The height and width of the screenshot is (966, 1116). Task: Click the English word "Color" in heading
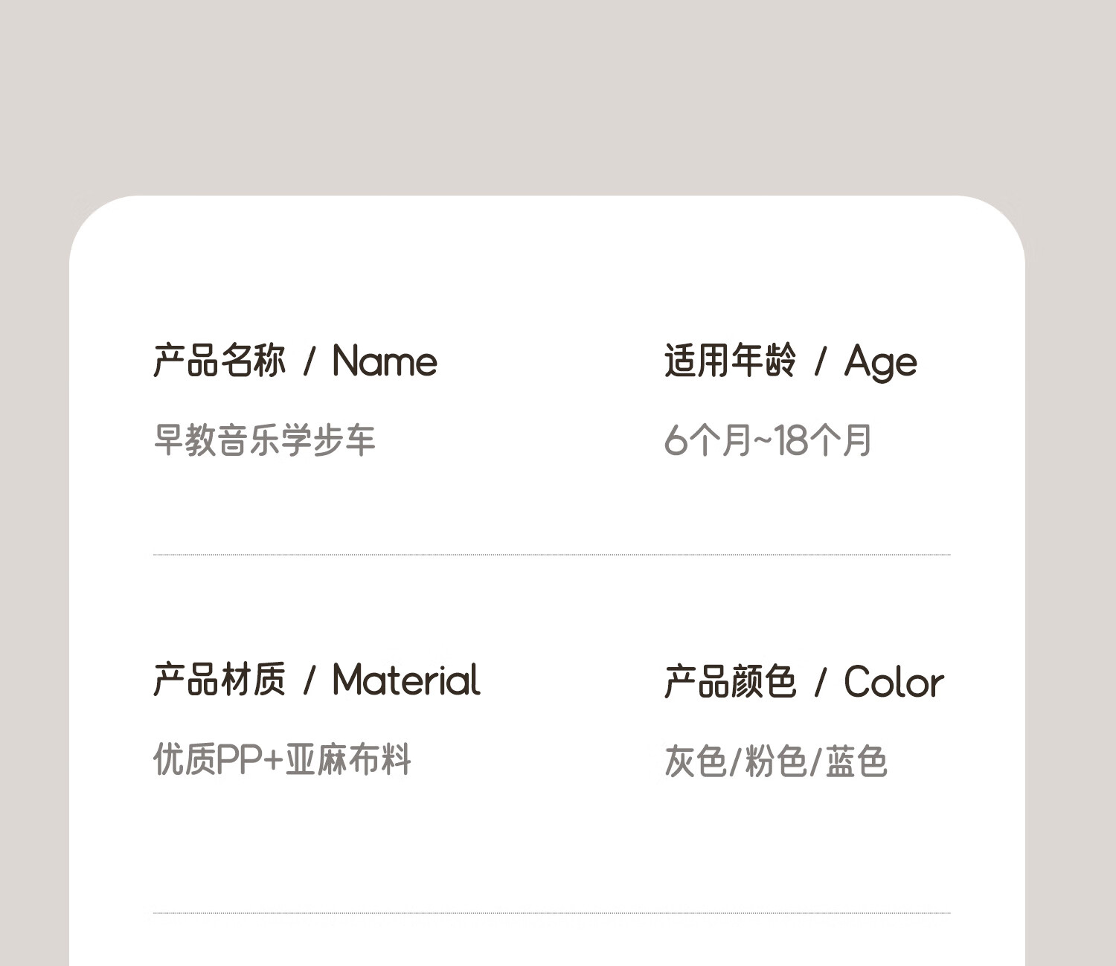pyautogui.click(x=894, y=682)
